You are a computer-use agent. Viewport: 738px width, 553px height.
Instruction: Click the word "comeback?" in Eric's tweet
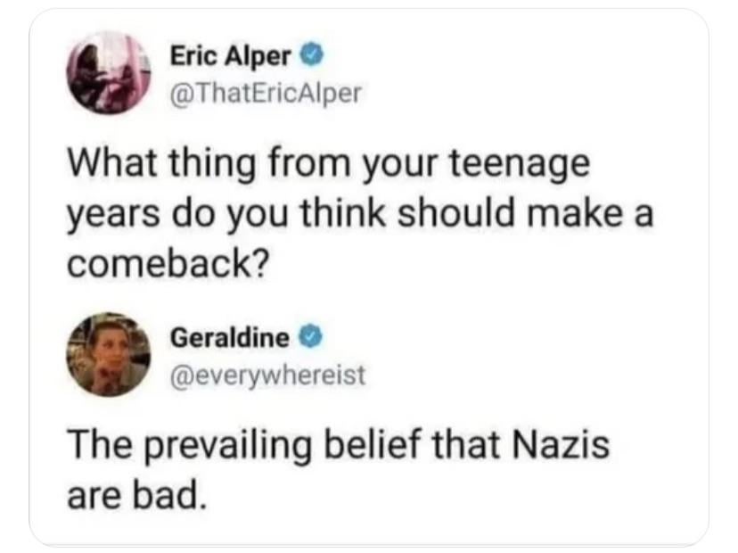click(x=168, y=264)
